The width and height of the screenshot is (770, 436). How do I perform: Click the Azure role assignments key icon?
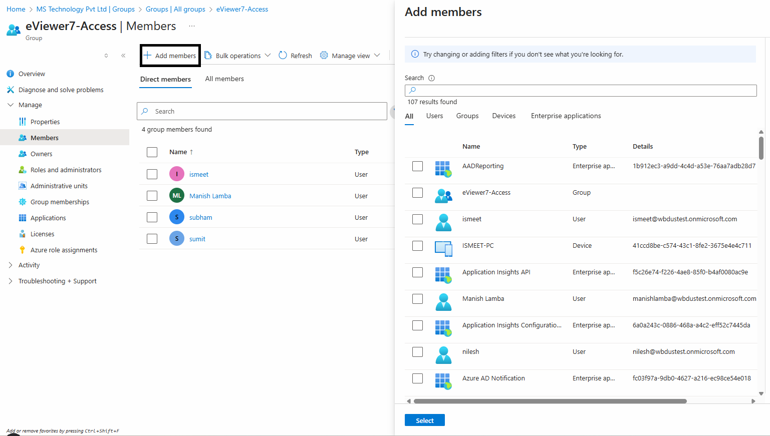(x=23, y=250)
